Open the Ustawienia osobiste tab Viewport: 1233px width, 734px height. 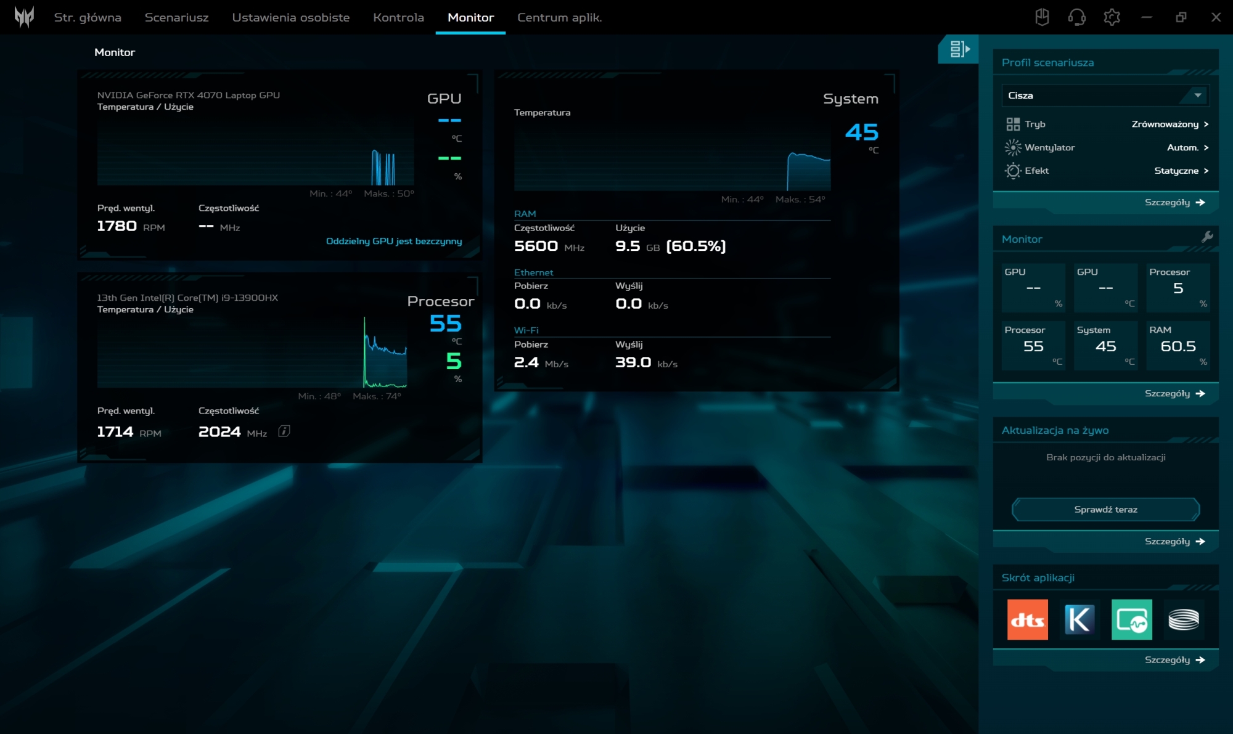point(291,17)
